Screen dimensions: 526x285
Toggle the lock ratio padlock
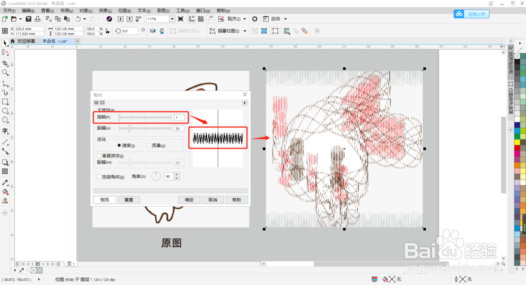tap(107, 31)
